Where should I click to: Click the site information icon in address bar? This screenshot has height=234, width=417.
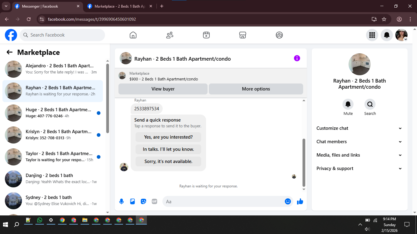coord(42,19)
